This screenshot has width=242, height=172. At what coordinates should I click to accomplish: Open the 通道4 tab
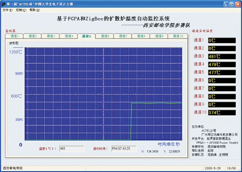coord(68,36)
